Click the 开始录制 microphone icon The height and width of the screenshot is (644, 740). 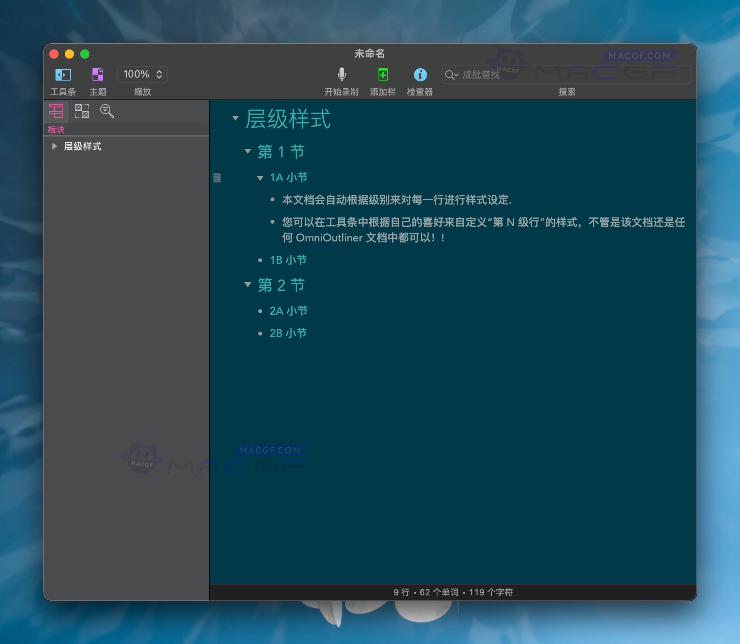pos(341,74)
